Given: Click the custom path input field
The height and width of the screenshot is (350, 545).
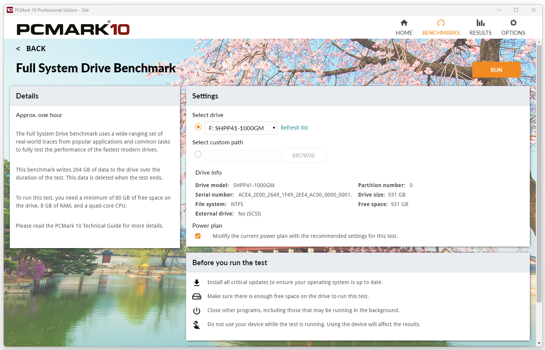Looking at the screenshot, I should [241, 156].
